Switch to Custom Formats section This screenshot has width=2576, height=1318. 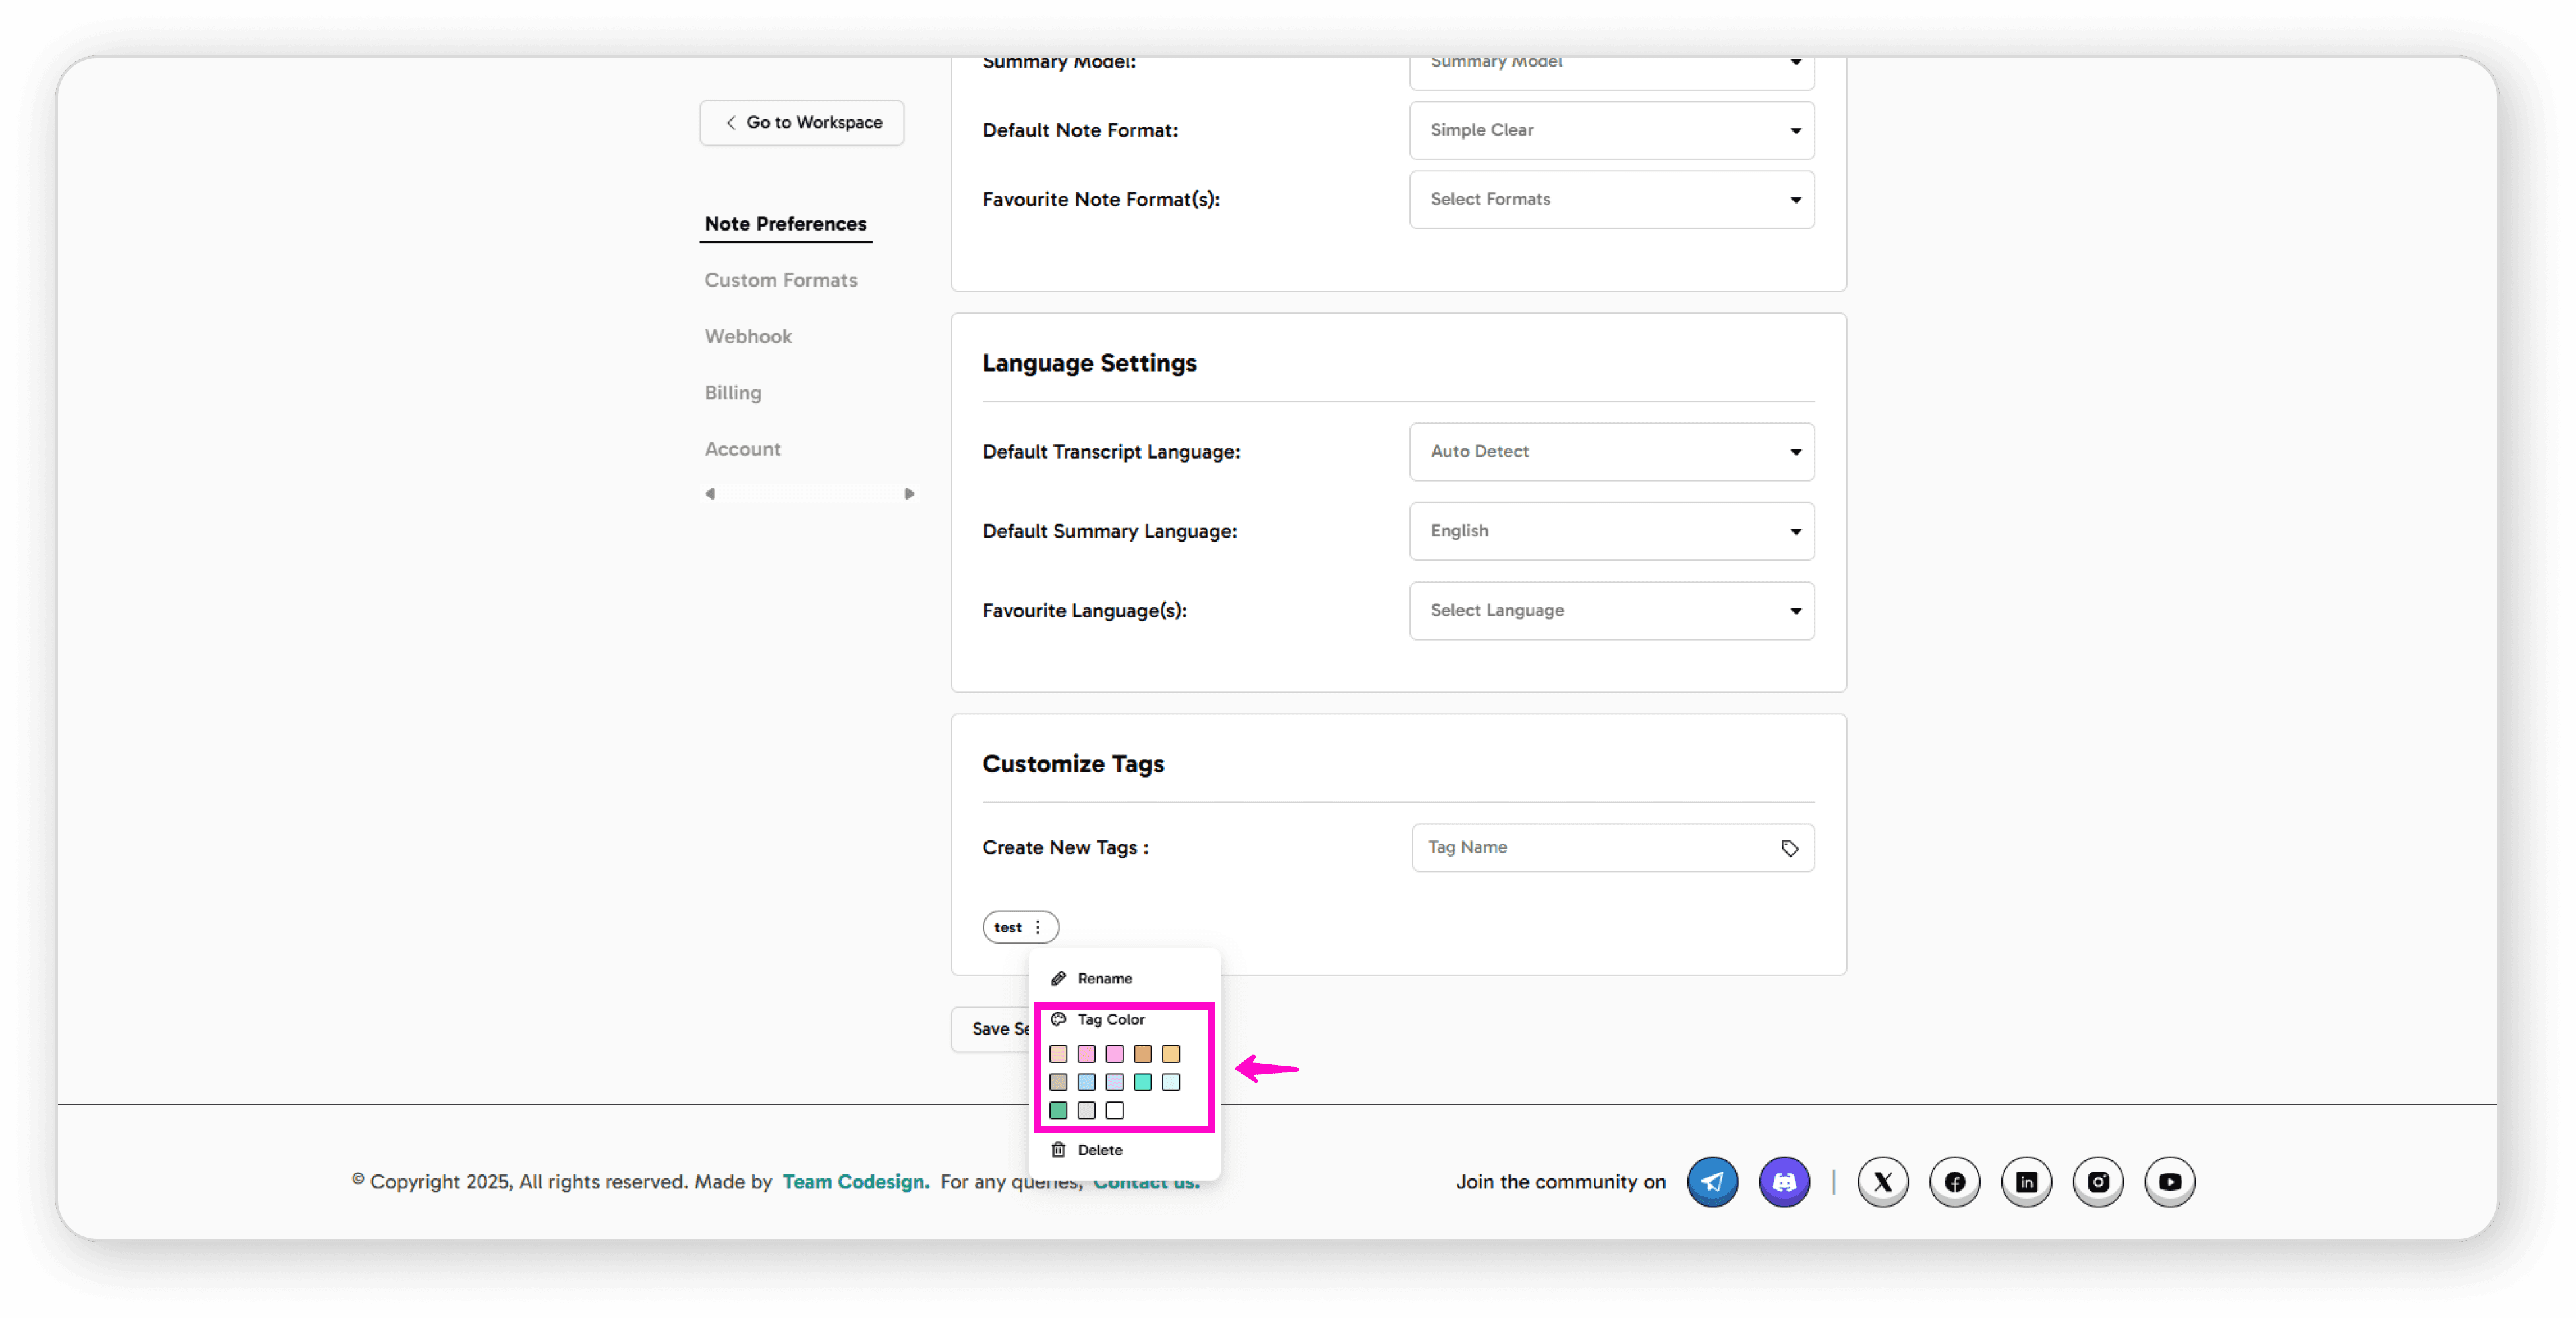[780, 280]
